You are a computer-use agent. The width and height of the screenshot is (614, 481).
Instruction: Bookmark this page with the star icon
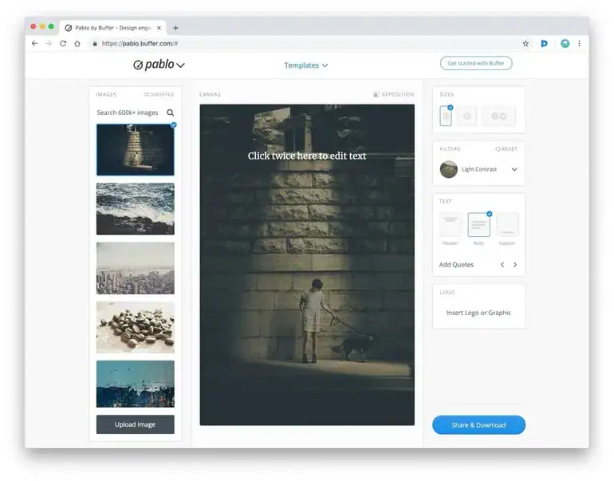525,44
